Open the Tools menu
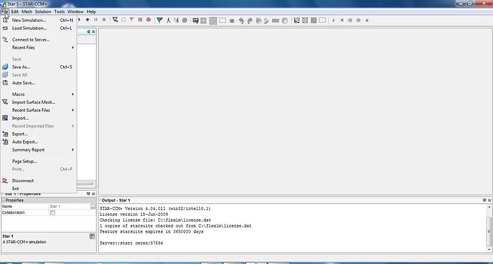The height and width of the screenshot is (264, 493). 59,12
